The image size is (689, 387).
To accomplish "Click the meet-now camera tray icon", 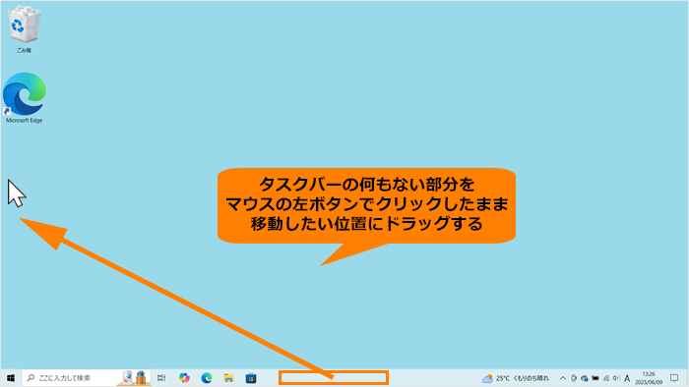I will (x=574, y=378).
